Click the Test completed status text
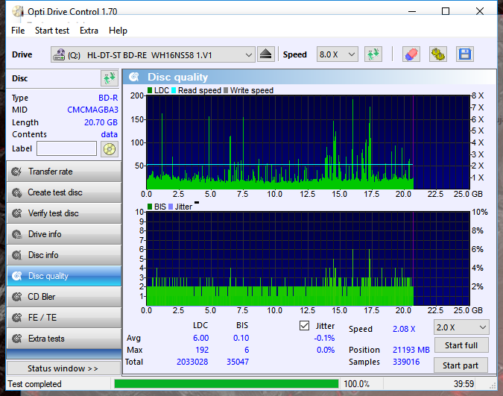The image size is (503, 396). click(34, 384)
